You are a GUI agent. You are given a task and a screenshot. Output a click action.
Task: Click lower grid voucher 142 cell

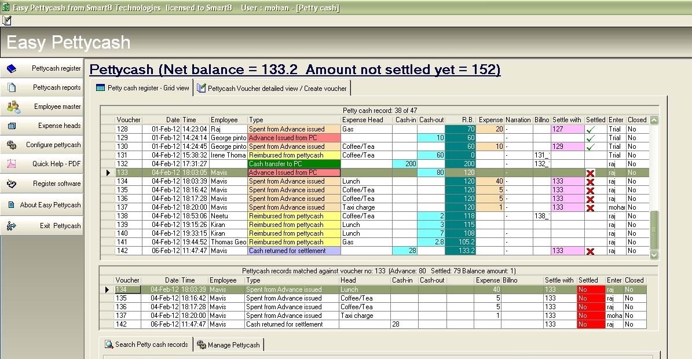(x=127, y=324)
